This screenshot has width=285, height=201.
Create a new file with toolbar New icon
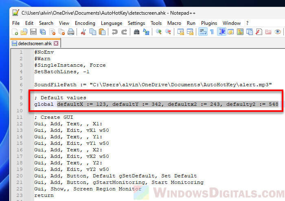[15, 32]
